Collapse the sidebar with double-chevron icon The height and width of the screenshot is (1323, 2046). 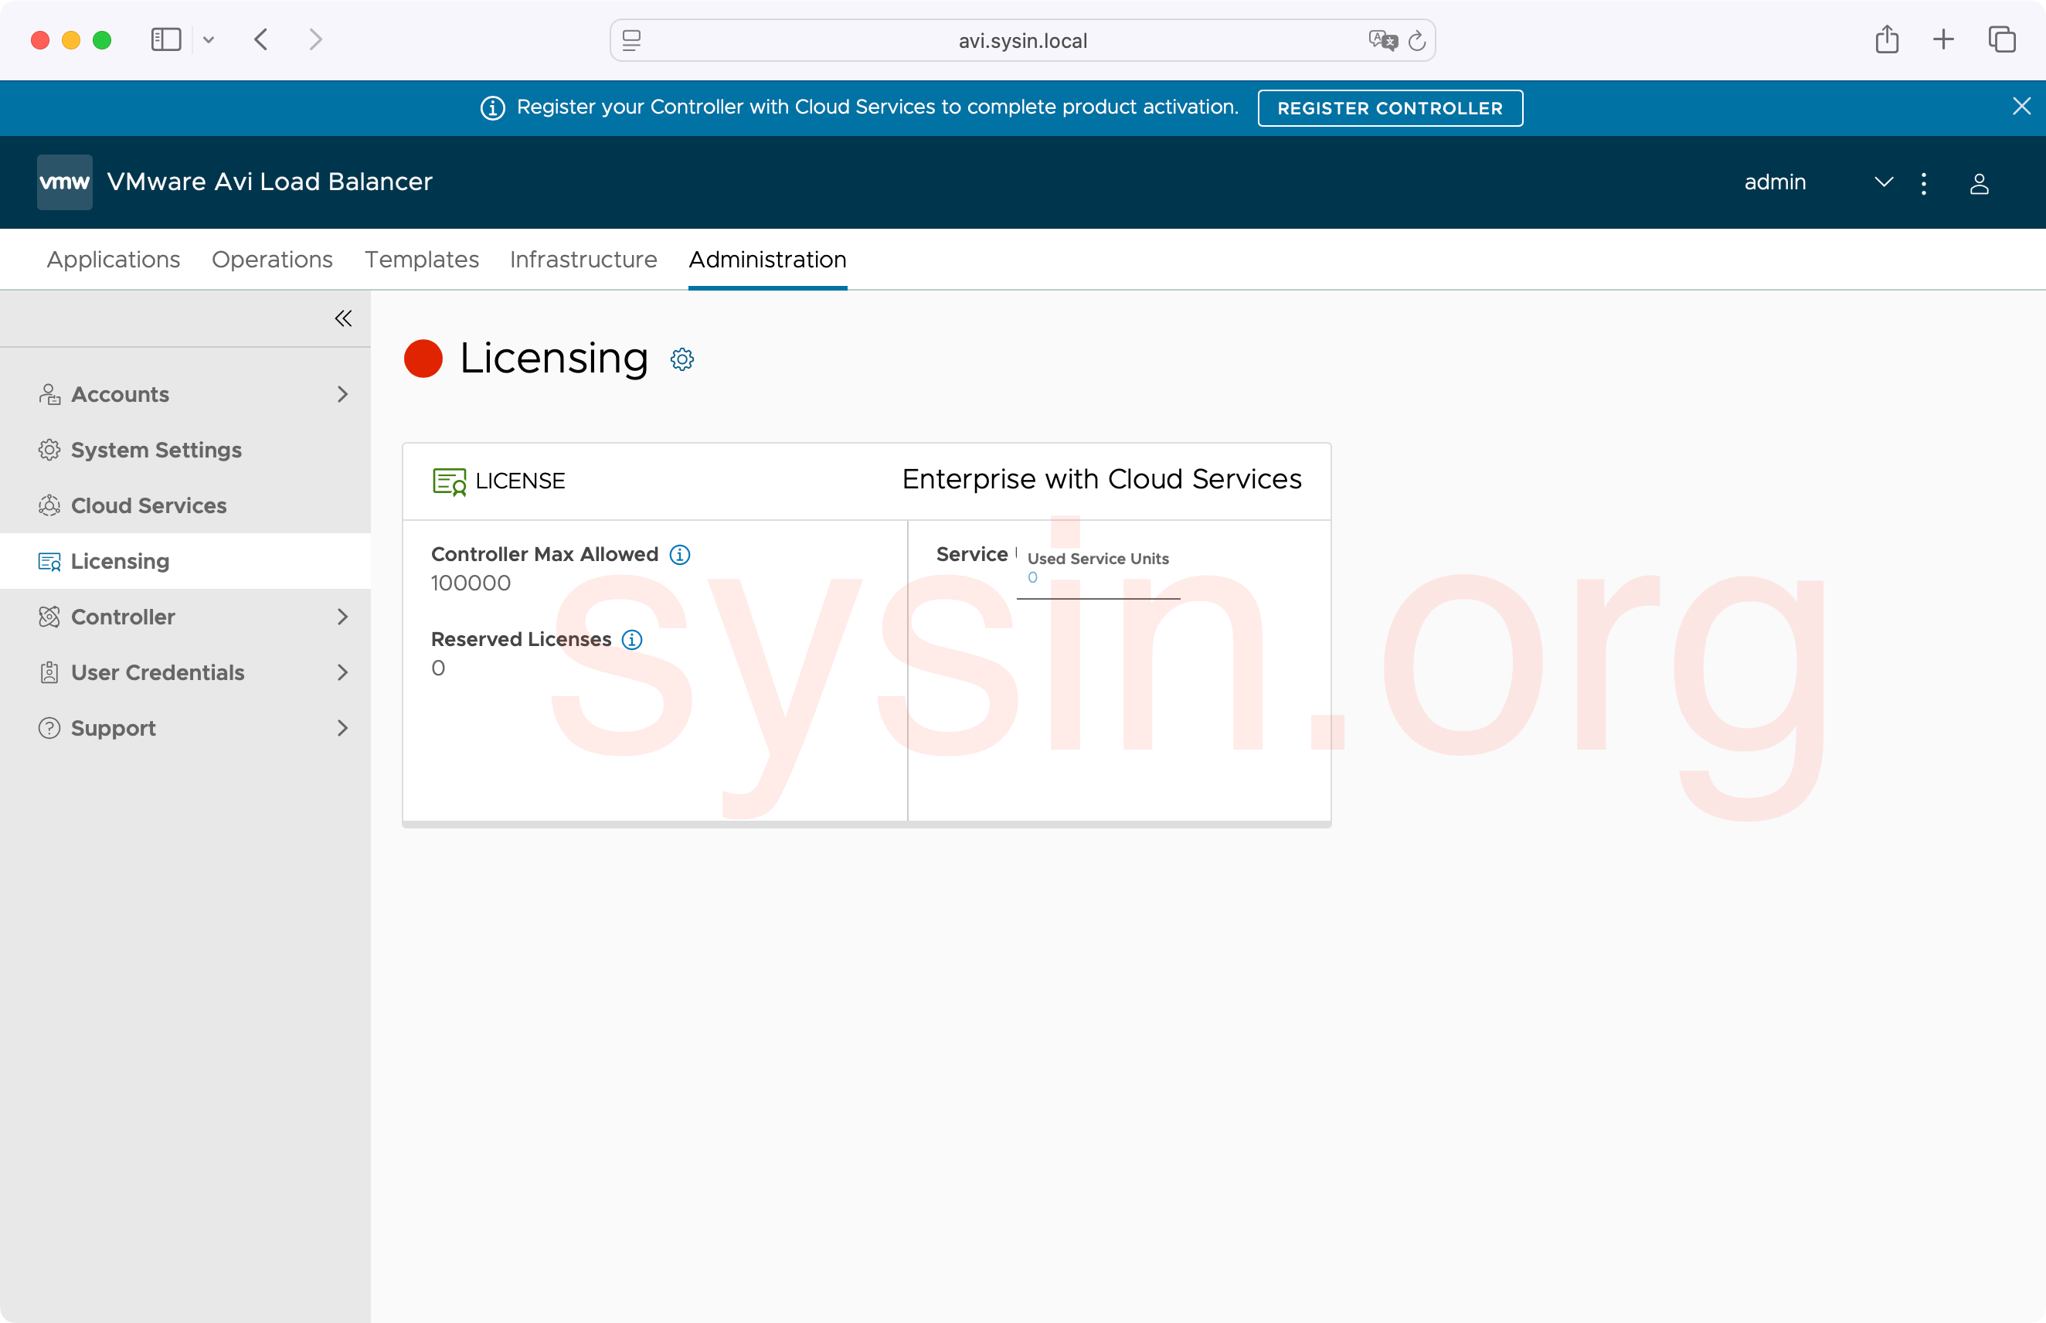click(343, 318)
